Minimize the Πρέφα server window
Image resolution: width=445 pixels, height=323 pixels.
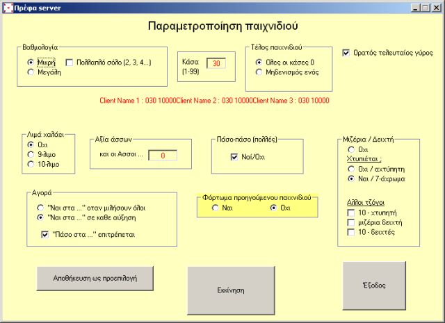click(x=415, y=8)
